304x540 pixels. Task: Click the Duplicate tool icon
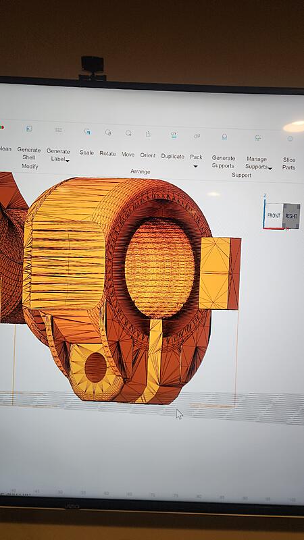tap(174, 135)
